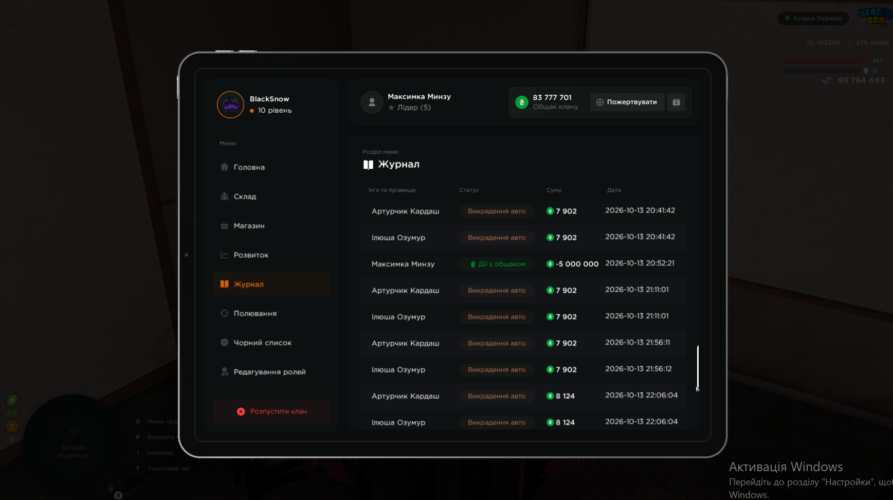The height and width of the screenshot is (500, 893).
Task: Open the Чорний список section
Action: point(271,343)
